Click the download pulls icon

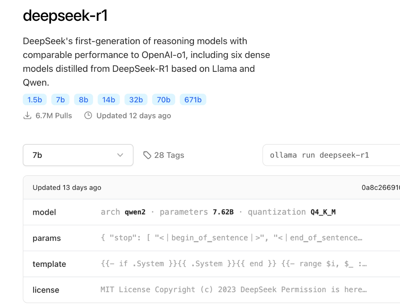coord(27,116)
